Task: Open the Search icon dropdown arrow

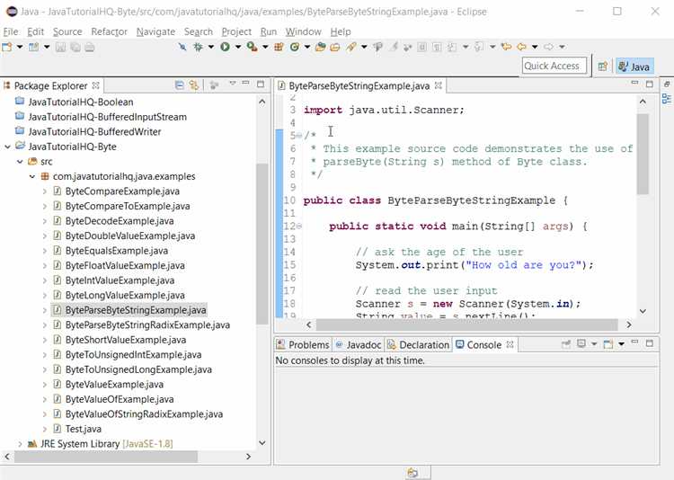Action: tap(364, 47)
